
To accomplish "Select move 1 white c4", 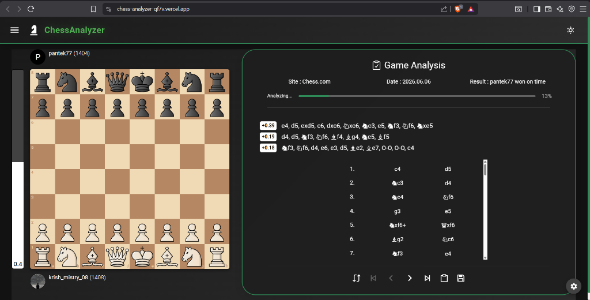I will 398,169.
